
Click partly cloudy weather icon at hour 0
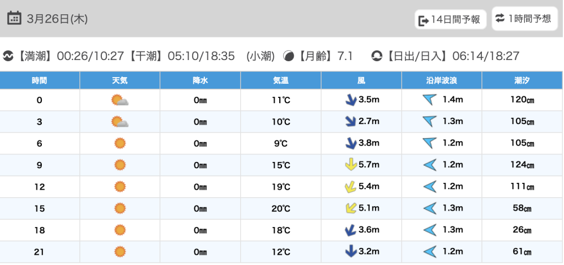pos(120,100)
